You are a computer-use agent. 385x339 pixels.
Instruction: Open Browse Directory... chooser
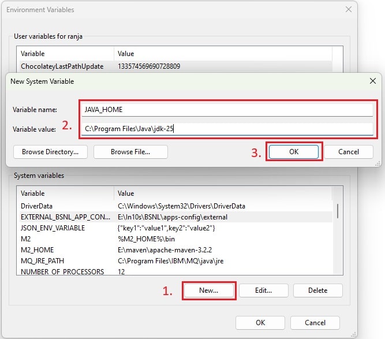click(x=50, y=152)
